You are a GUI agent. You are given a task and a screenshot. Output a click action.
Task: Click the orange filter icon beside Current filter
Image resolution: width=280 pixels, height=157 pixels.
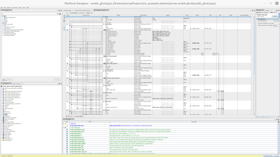[x=71, y=116]
